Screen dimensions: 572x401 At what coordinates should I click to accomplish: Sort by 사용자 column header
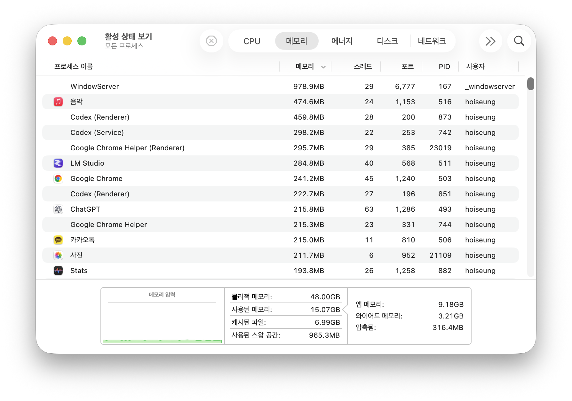(475, 67)
